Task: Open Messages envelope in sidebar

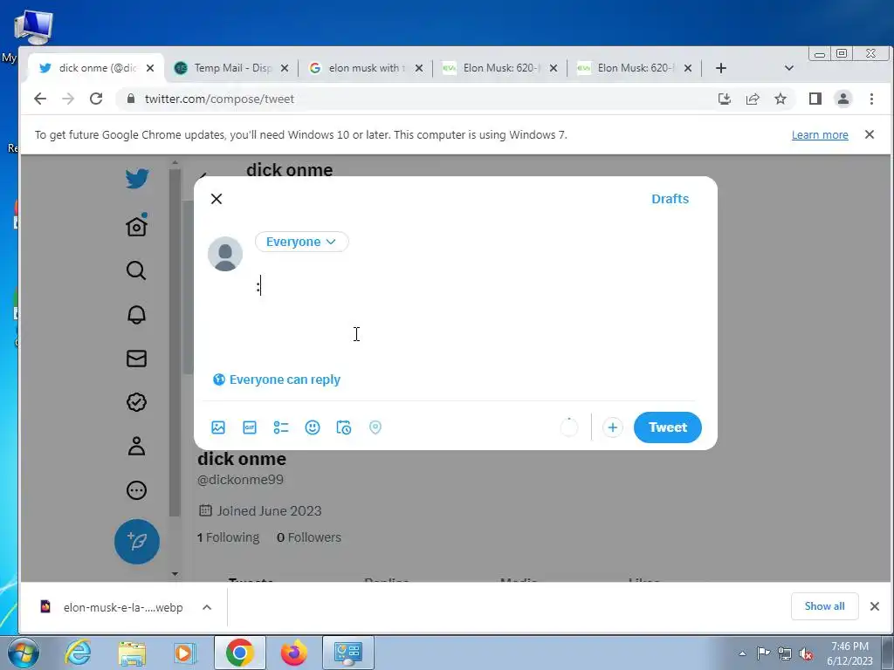Action: pyautogui.click(x=136, y=359)
